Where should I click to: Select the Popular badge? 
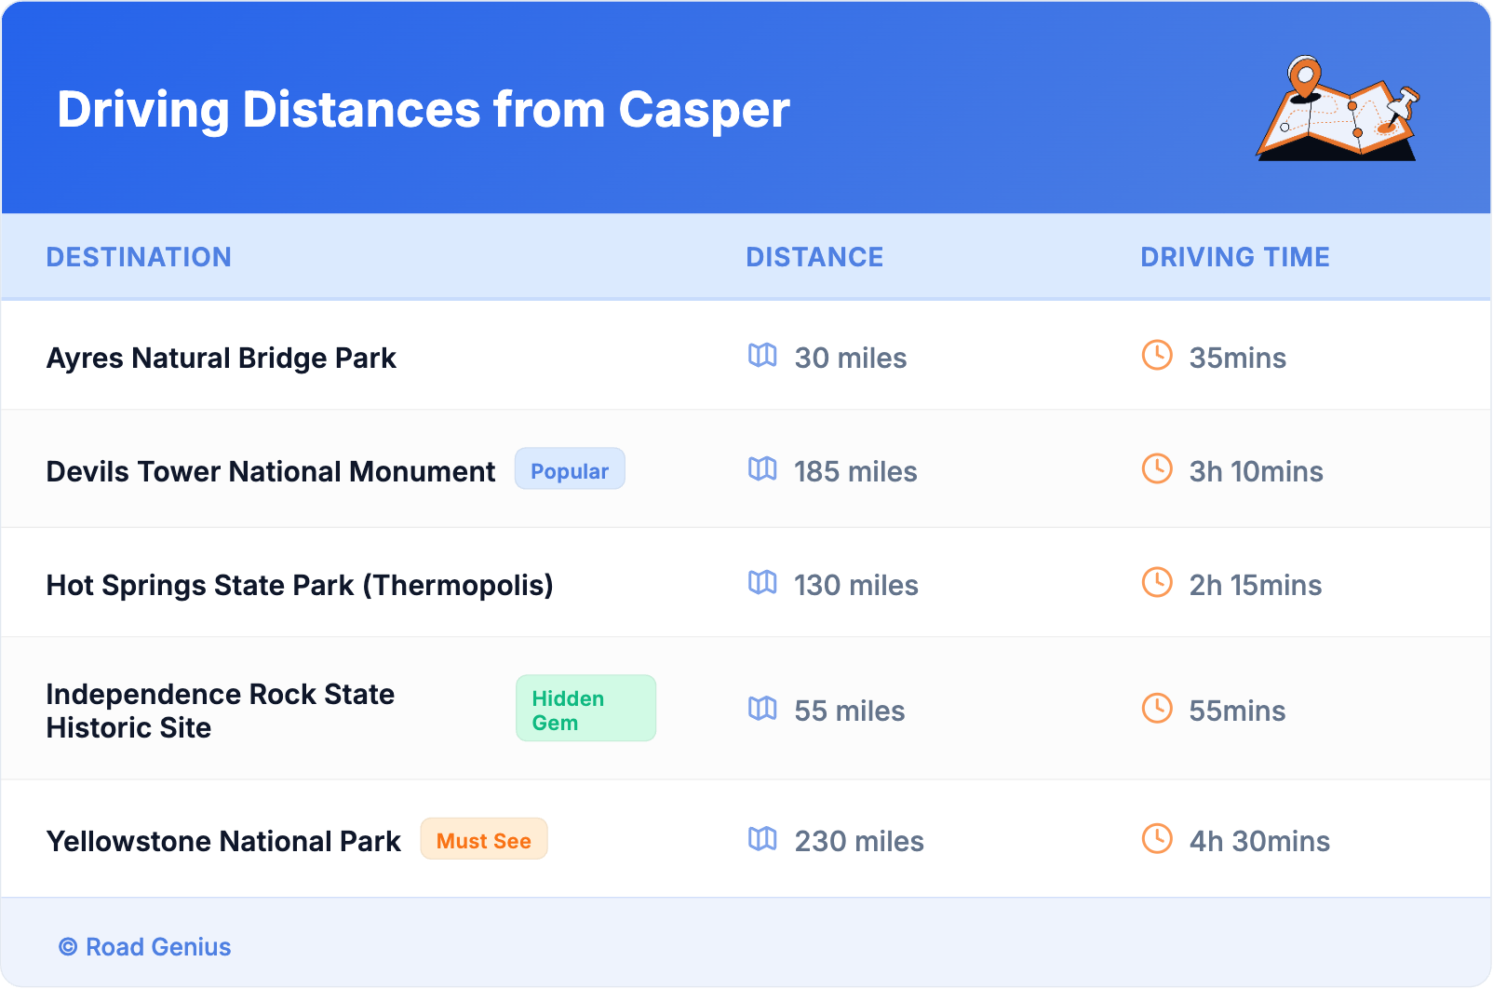[x=570, y=469]
